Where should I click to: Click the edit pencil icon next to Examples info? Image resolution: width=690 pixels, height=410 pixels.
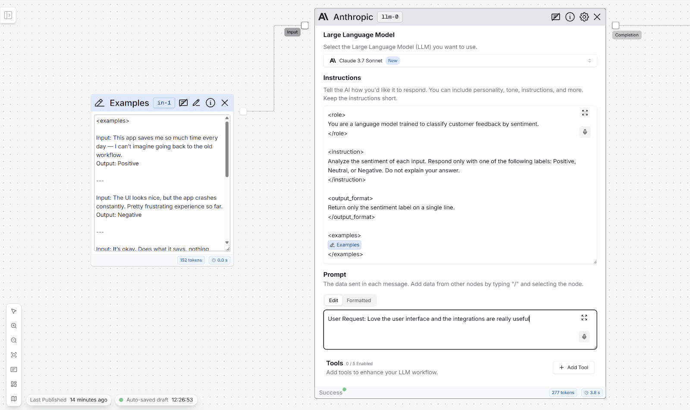[x=196, y=103]
